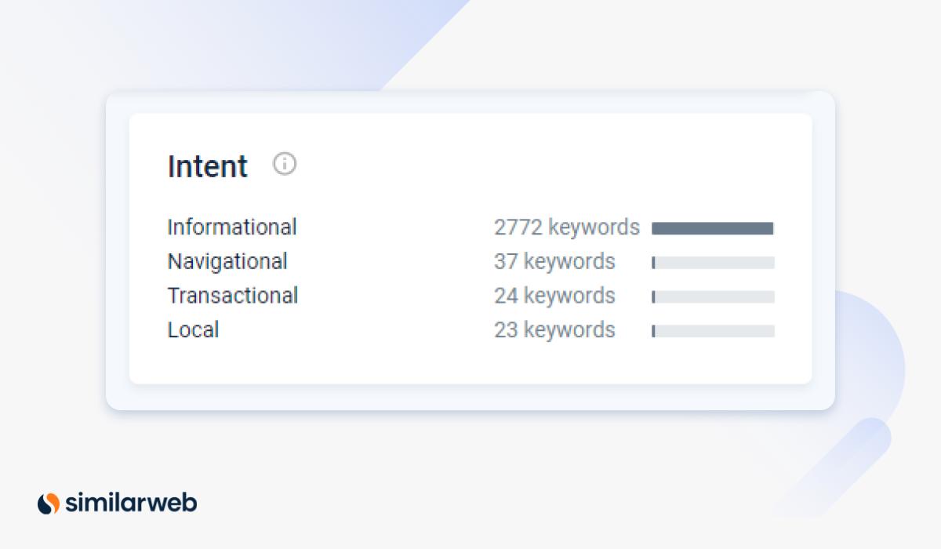Click the orange Similarweb logo icon

49,503
